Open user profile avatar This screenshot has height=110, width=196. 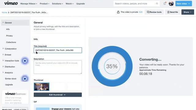171,3
